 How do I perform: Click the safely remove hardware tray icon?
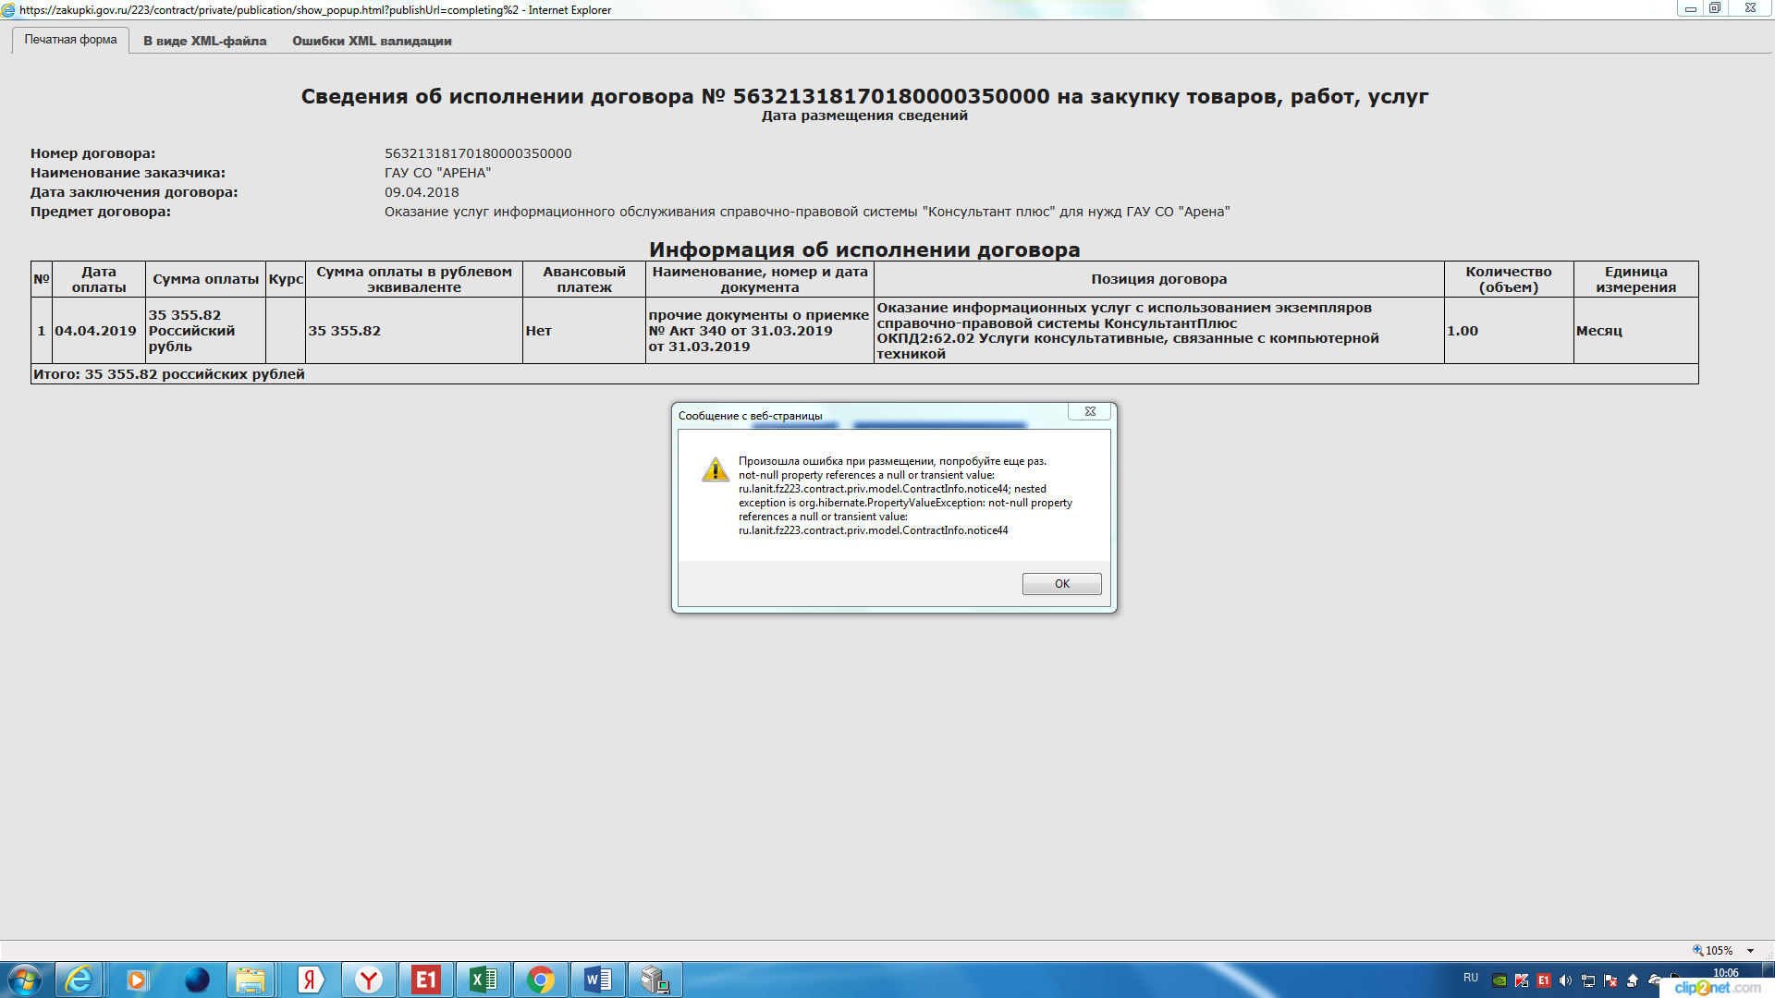point(1633,980)
